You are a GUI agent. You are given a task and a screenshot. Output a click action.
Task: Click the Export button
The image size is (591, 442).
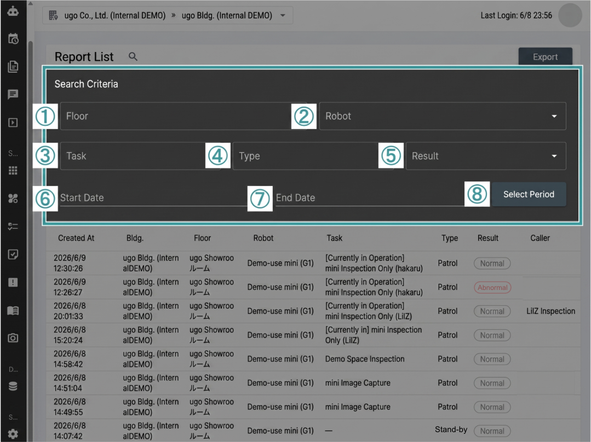click(545, 57)
